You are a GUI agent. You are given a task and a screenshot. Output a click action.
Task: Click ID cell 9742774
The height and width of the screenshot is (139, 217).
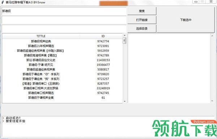[103, 41]
